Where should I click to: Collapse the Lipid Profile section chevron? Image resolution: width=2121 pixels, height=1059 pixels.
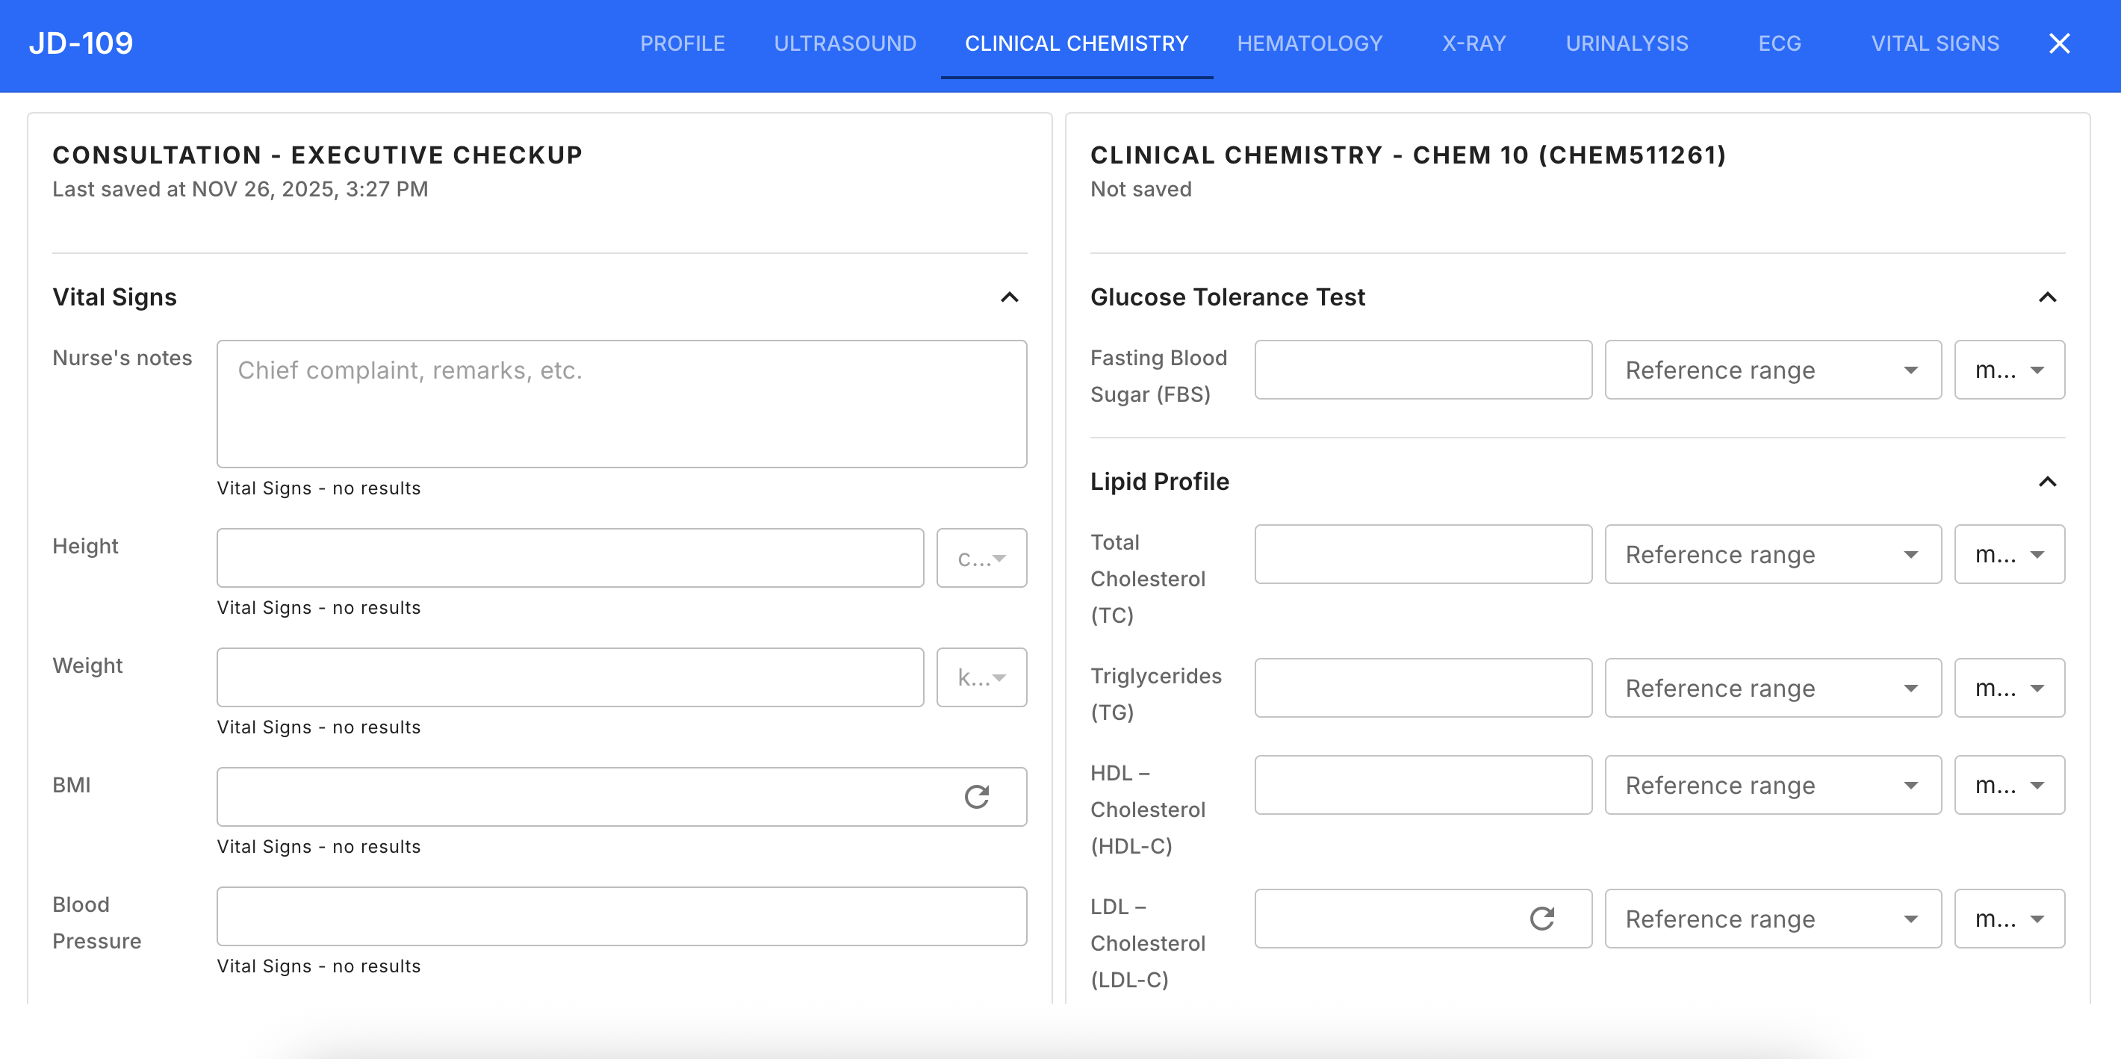[2047, 482]
